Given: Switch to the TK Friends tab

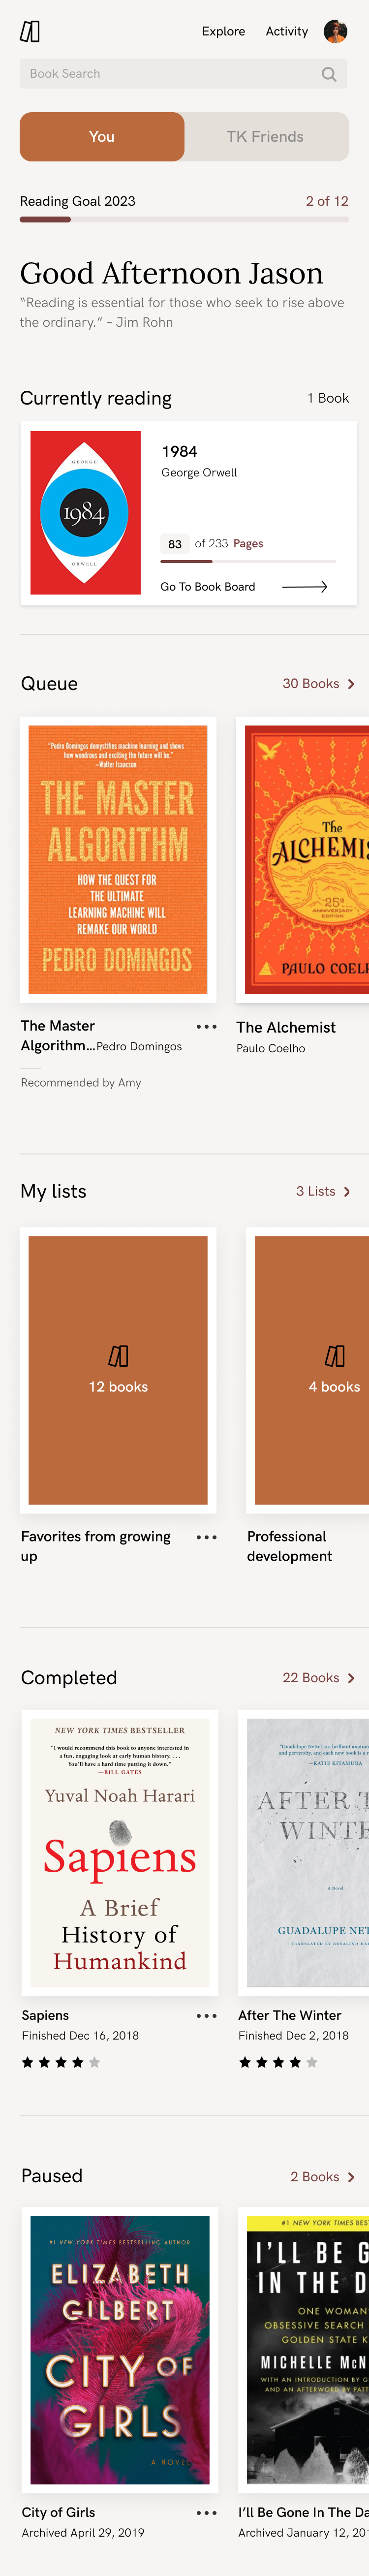Looking at the screenshot, I should coord(265,137).
